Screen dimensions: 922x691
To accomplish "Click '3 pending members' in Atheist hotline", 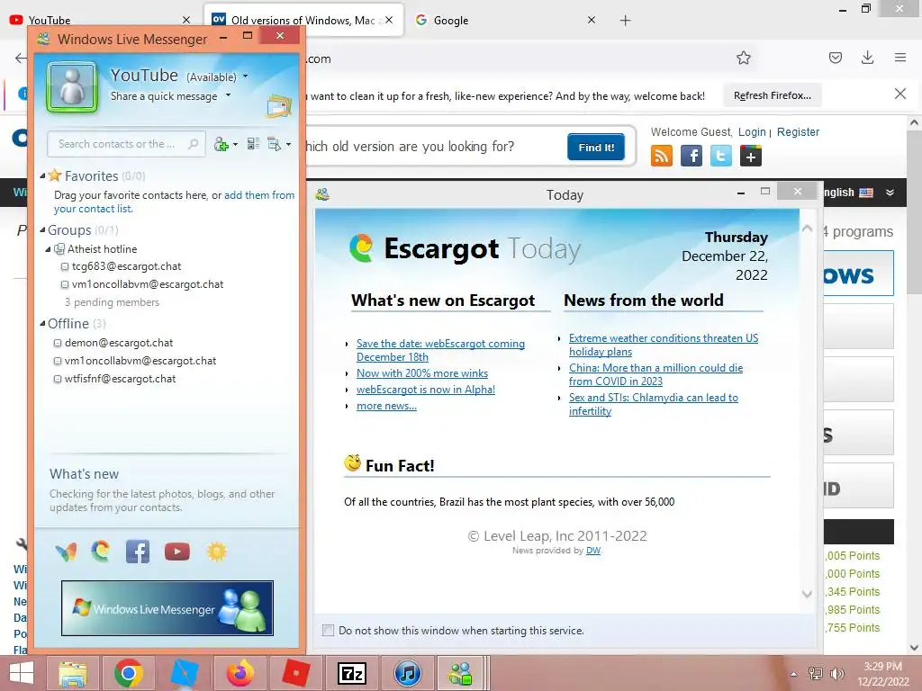I will pyautogui.click(x=112, y=302).
